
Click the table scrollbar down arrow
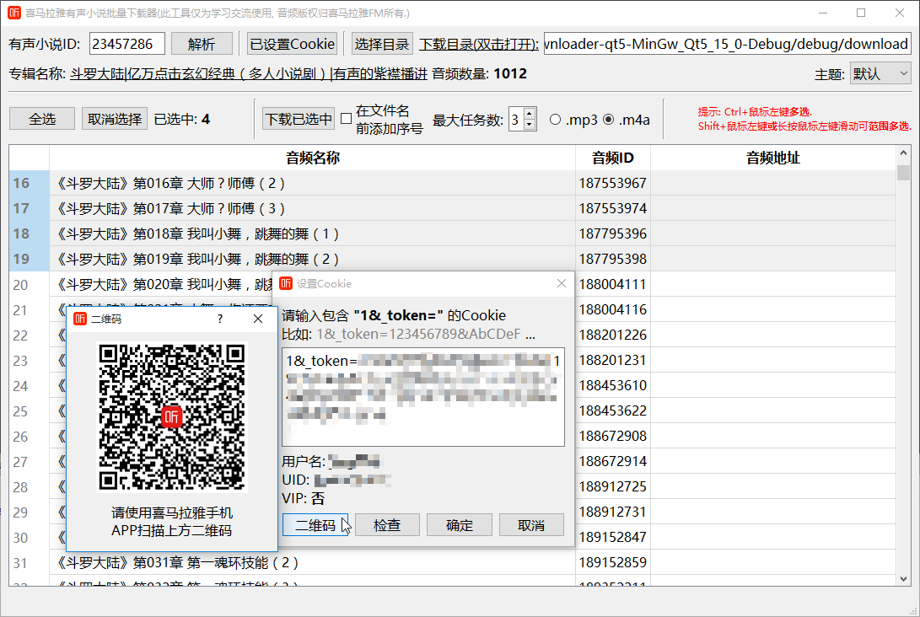tap(903, 579)
